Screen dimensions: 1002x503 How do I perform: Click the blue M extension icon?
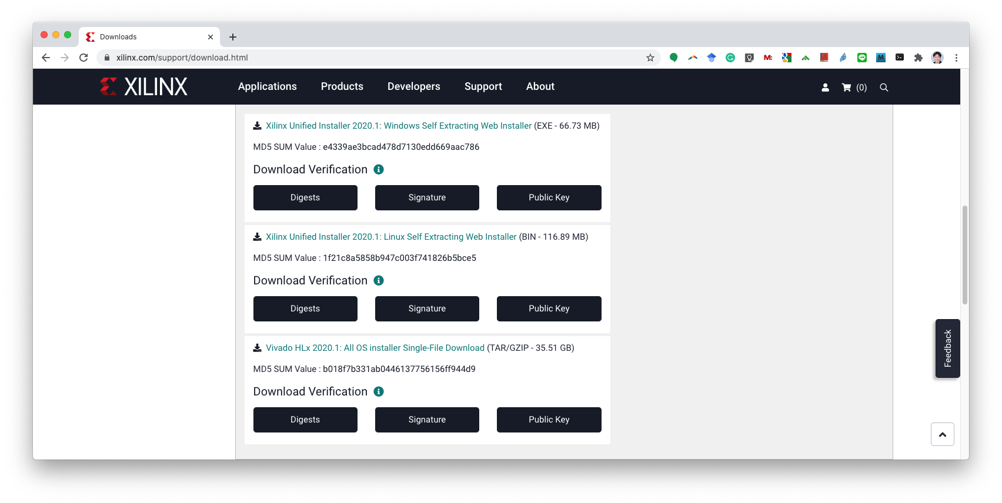tap(881, 58)
